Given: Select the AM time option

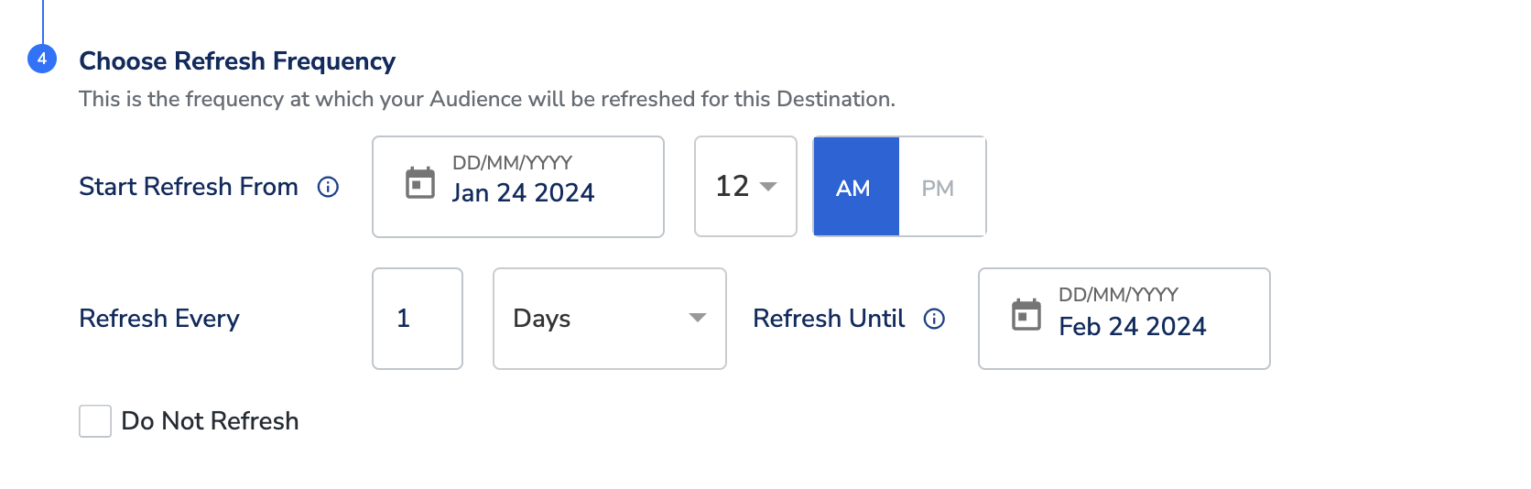Looking at the screenshot, I should (855, 188).
